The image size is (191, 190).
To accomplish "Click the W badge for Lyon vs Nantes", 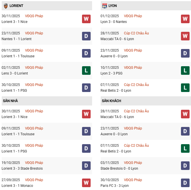I will click(x=185, y=19).
